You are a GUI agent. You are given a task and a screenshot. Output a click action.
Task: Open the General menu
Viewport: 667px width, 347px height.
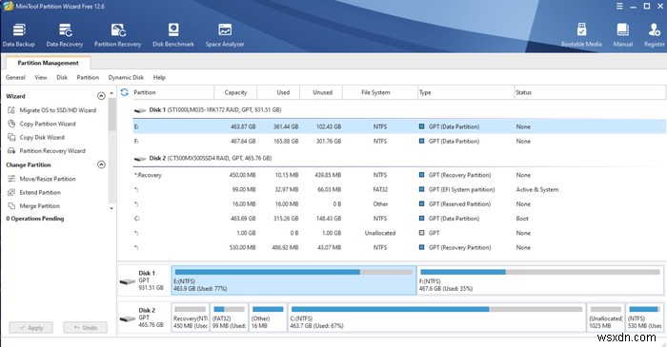(15, 77)
